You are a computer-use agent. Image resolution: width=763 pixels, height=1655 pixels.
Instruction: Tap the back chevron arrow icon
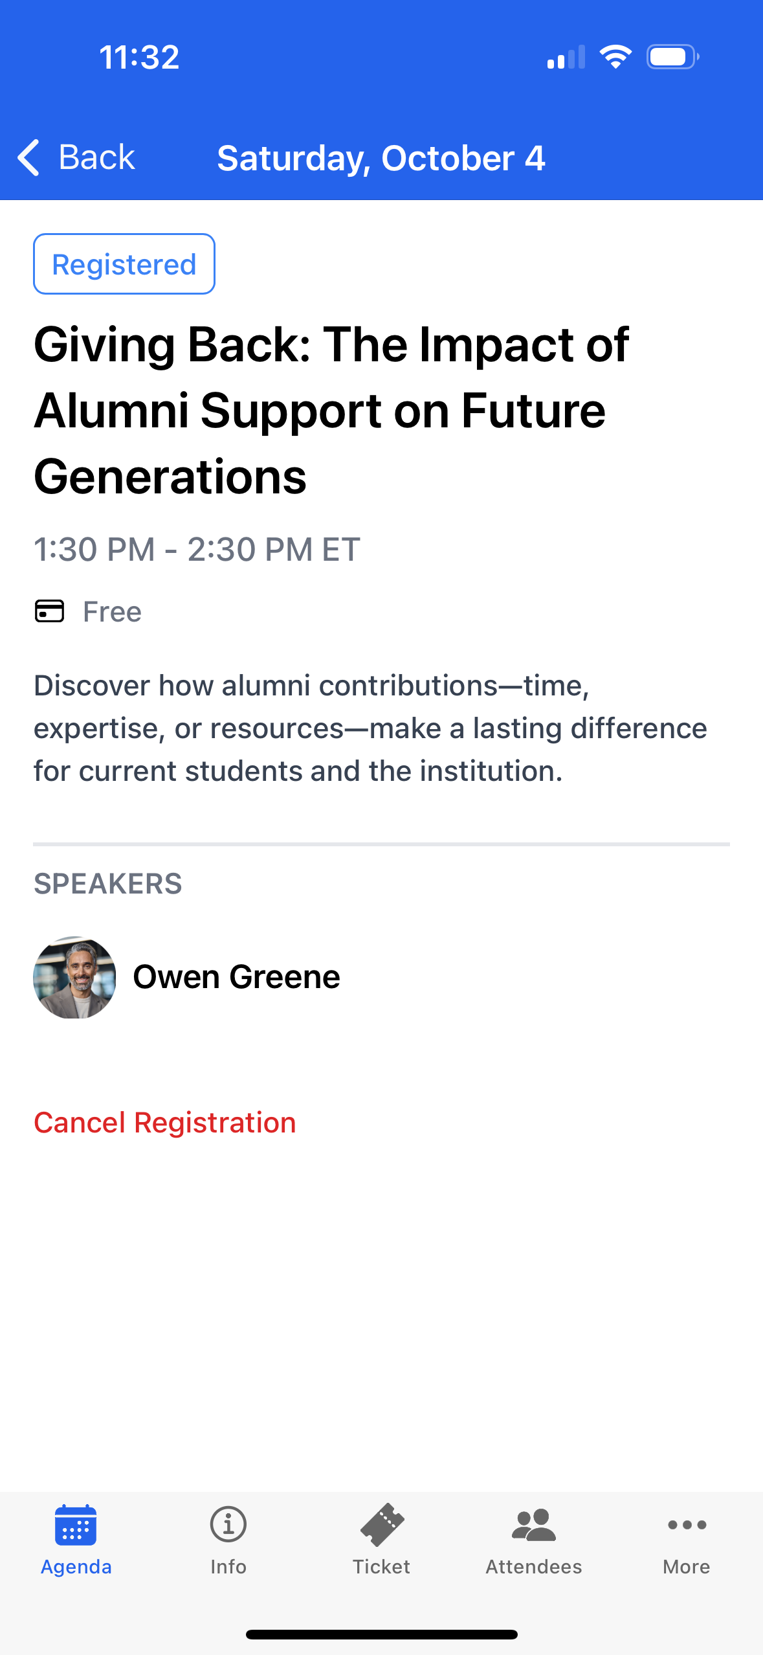point(28,157)
